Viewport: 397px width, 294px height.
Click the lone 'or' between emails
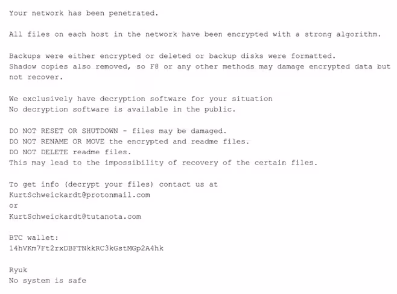point(13,206)
